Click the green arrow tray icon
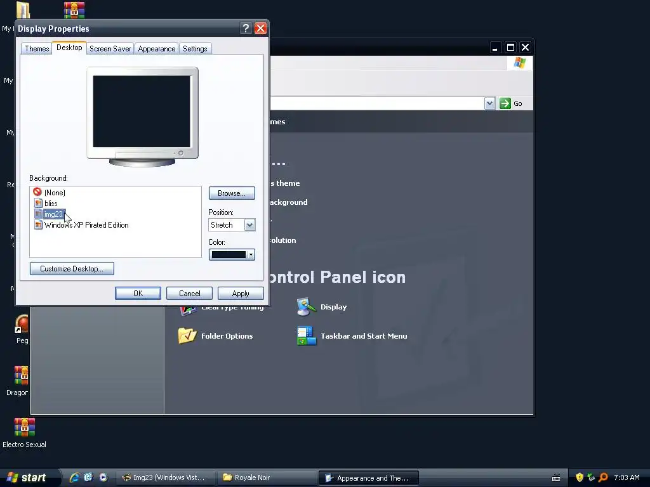 pyautogui.click(x=591, y=477)
